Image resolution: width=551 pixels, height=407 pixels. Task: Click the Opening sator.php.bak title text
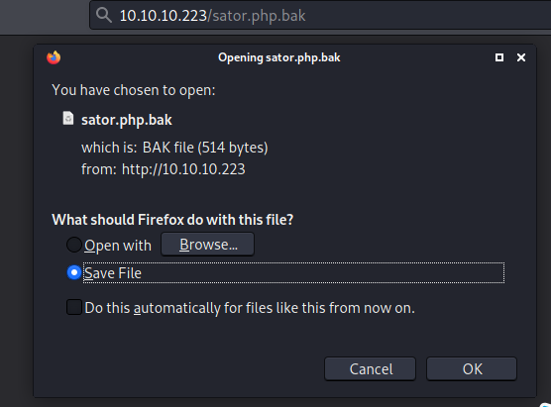279,57
